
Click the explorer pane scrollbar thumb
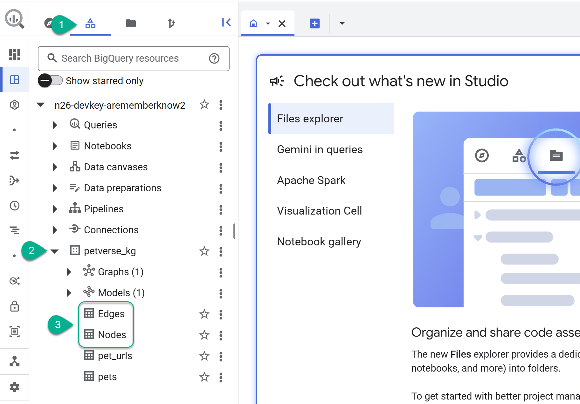(x=234, y=231)
